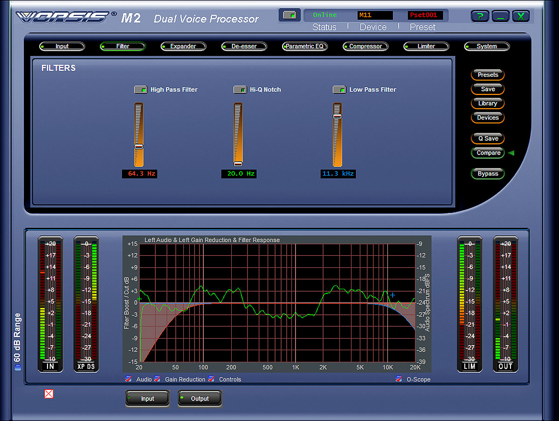Click the 64.3 Hz frequency field
The width and height of the screenshot is (559, 421).
[139, 174]
